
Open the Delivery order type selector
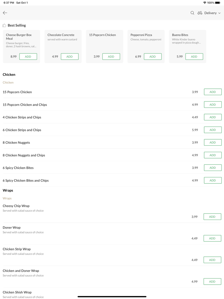click(211, 13)
